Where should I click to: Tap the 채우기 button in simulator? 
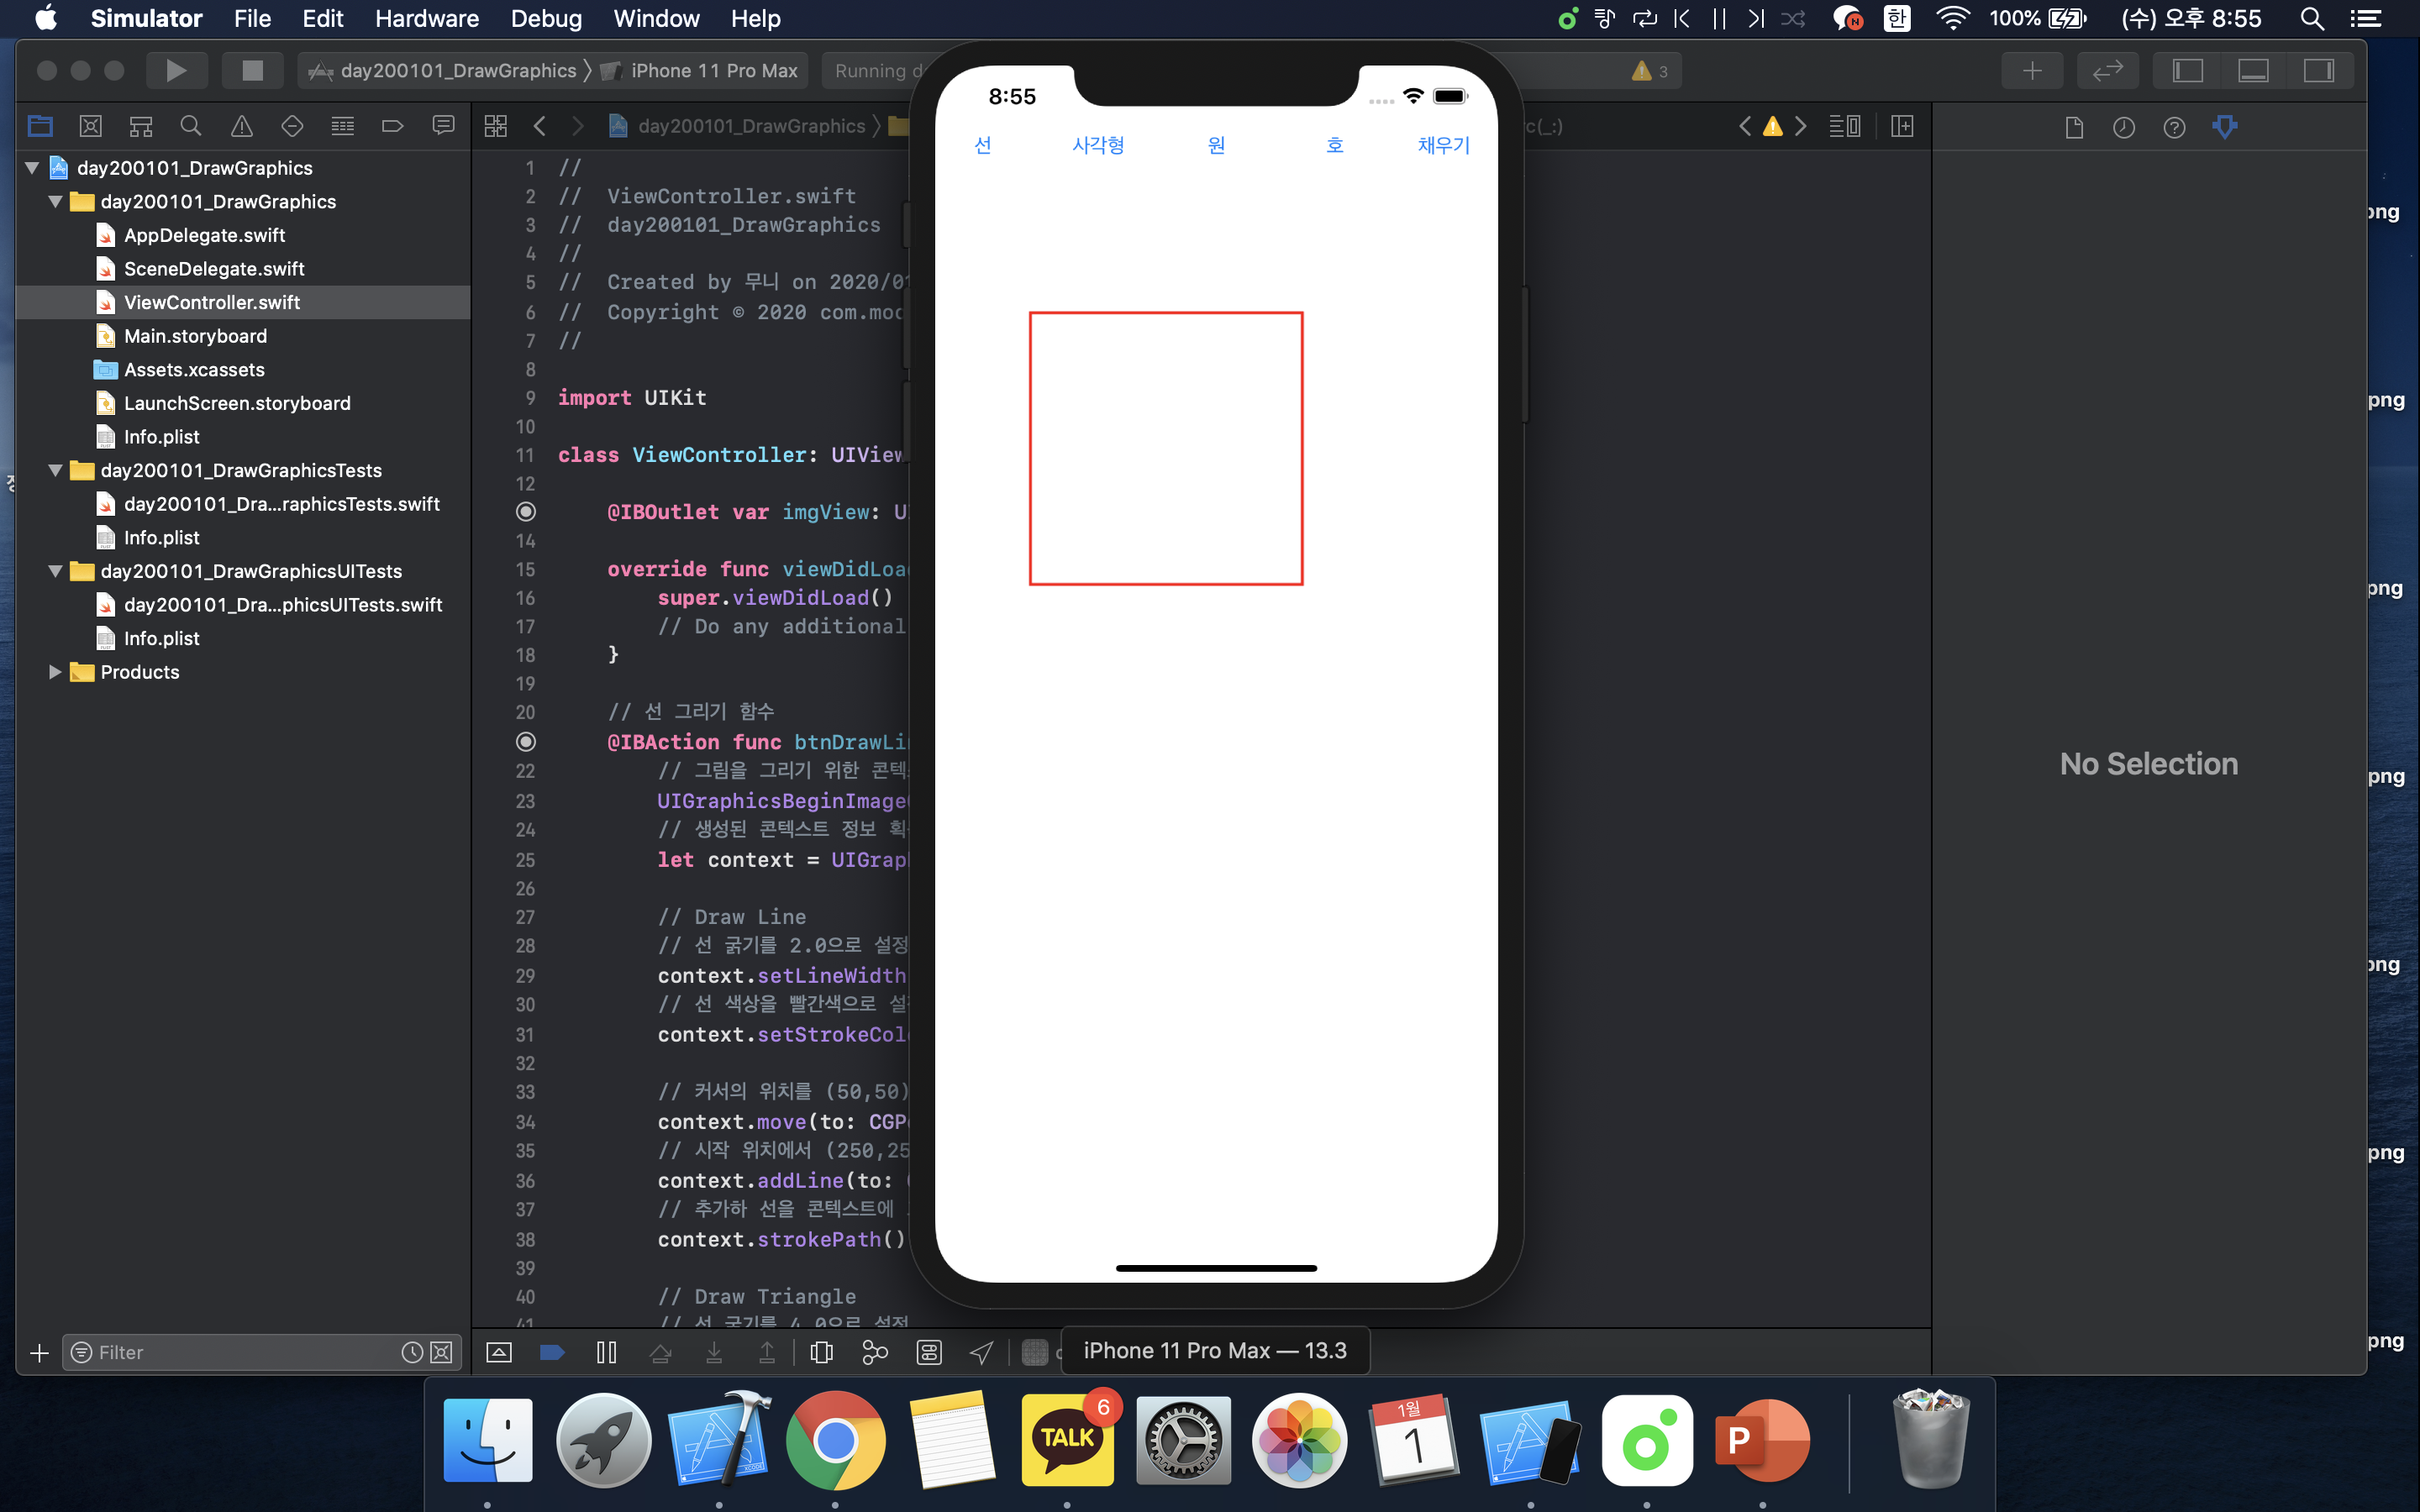click(x=1443, y=145)
